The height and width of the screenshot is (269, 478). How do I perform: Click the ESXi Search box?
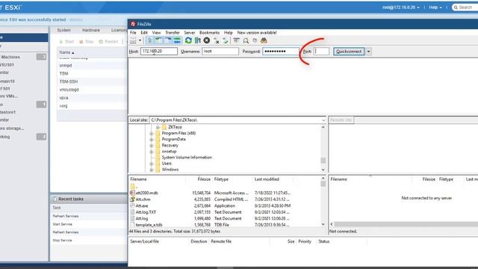click(465, 7)
